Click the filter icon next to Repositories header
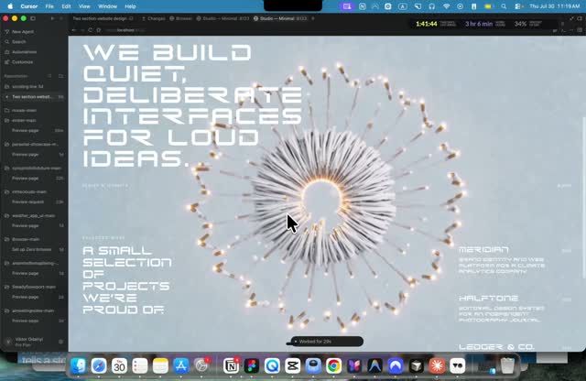This screenshot has height=381, width=586. point(49,76)
